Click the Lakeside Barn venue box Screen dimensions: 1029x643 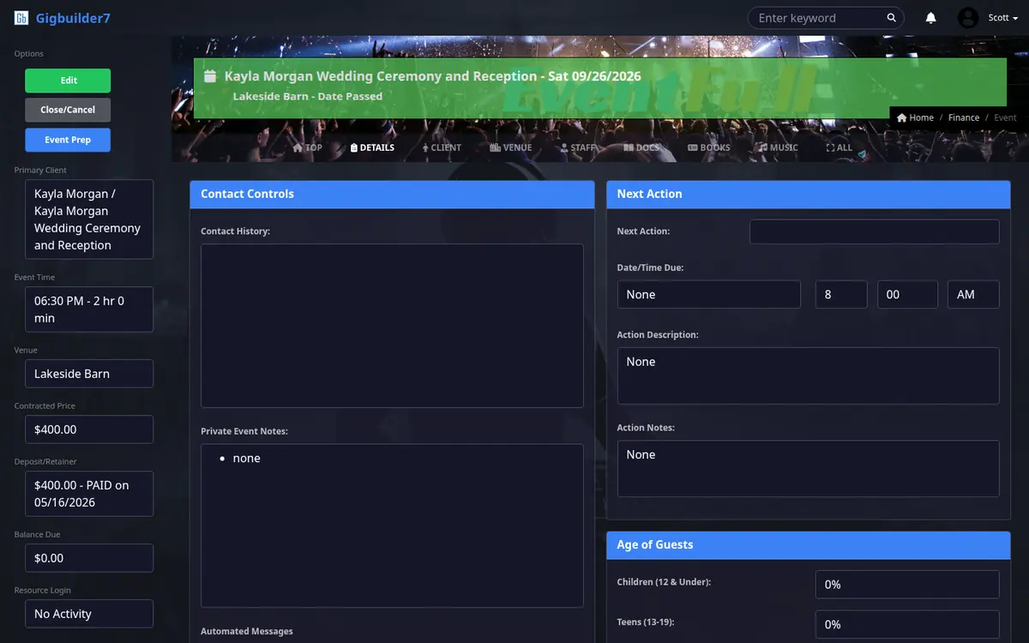click(x=89, y=374)
